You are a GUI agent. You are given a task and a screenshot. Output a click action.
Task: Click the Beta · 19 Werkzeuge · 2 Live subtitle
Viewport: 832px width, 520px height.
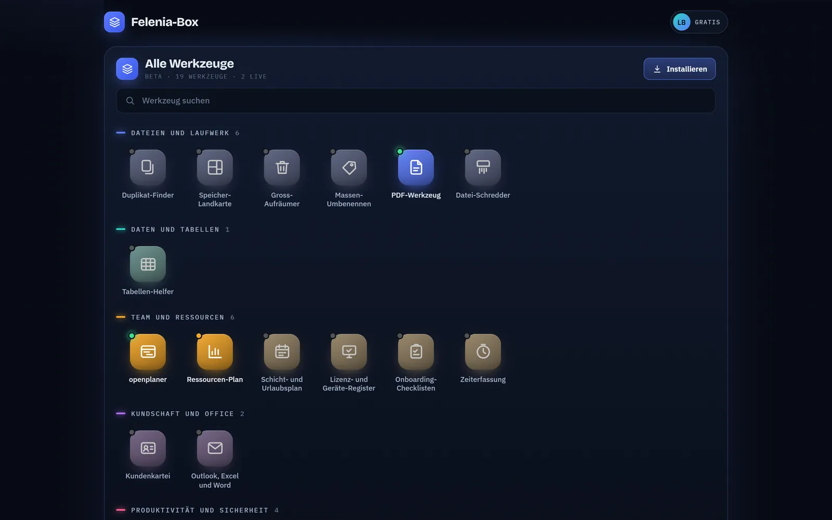click(206, 76)
